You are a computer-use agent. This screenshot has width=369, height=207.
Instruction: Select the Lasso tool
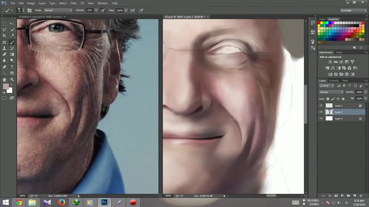tap(4, 30)
